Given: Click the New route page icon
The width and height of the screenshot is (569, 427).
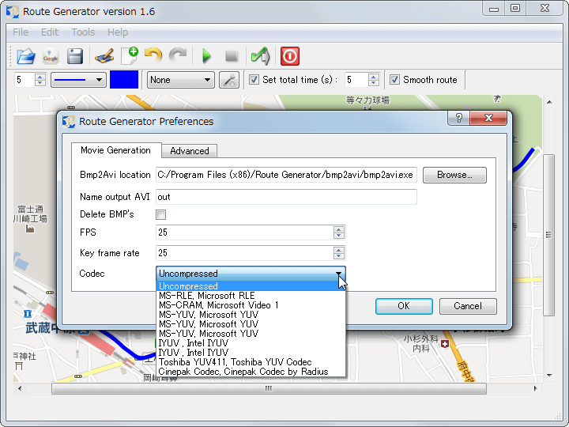Looking at the screenshot, I should pyautogui.click(x=129, y=56).
